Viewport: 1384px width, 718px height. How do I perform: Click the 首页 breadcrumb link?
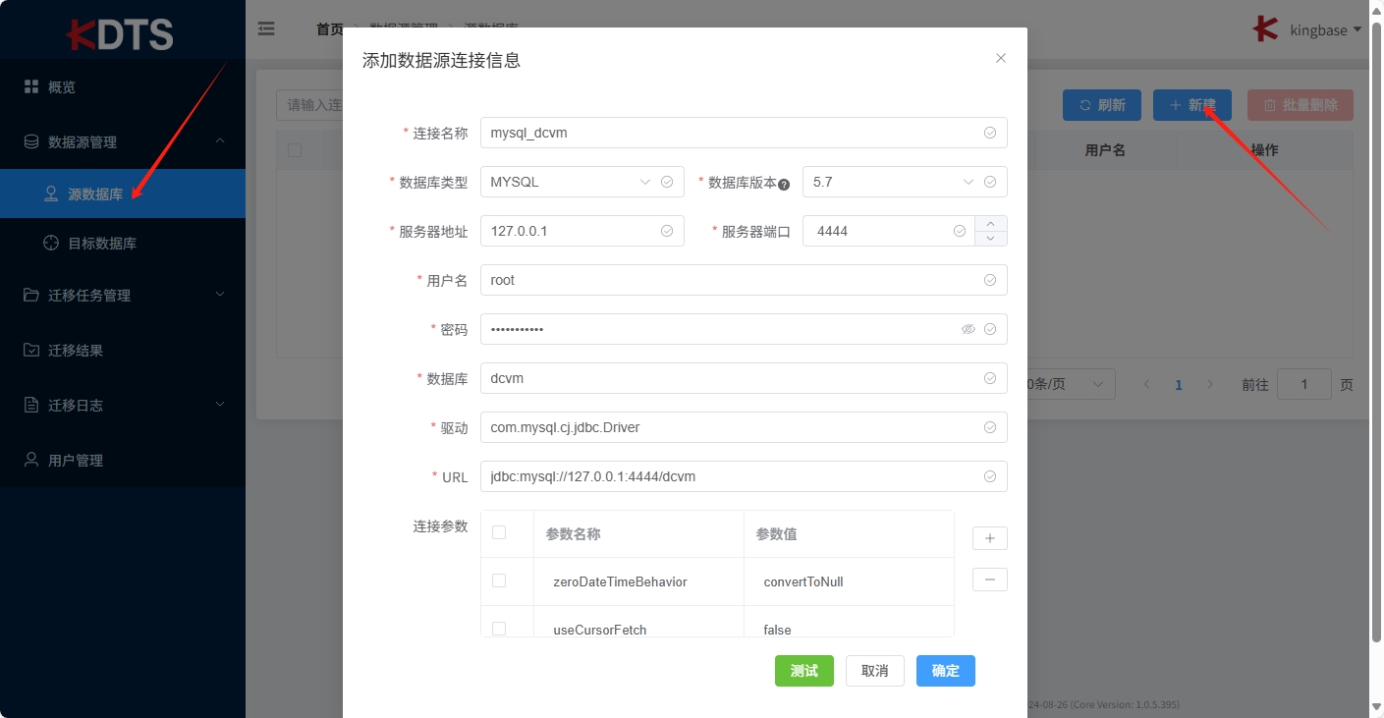(x=329, y=29)
